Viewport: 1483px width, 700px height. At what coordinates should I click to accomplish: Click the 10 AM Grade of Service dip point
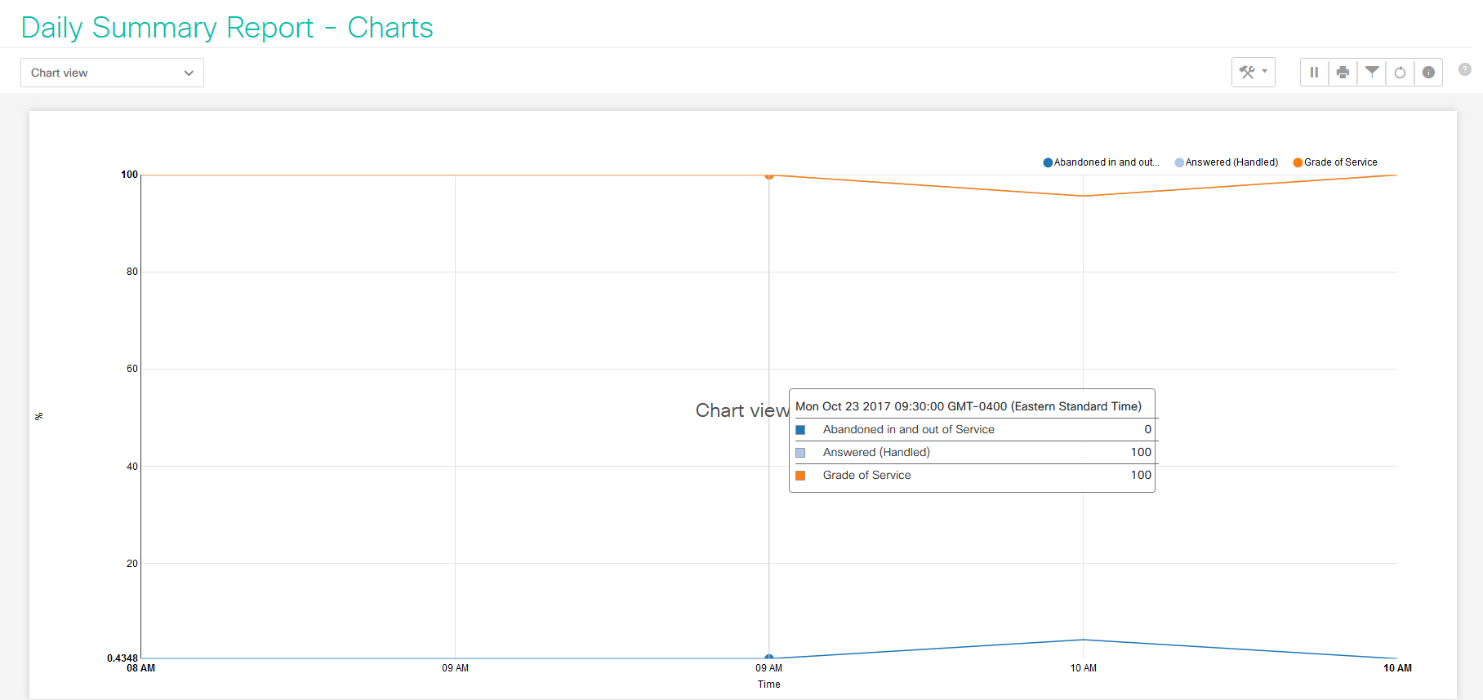[x=1083, y=196]
